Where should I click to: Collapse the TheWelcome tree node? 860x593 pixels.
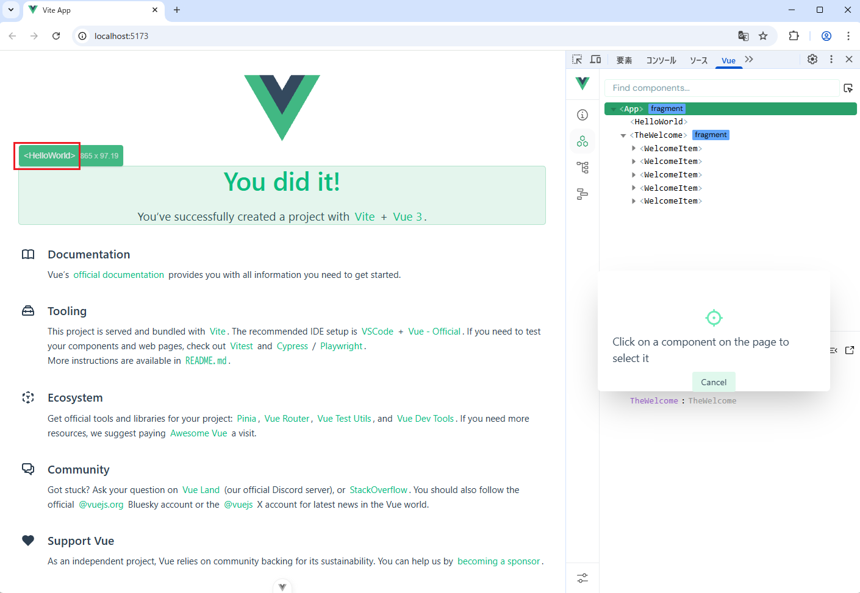pos(623,135)
